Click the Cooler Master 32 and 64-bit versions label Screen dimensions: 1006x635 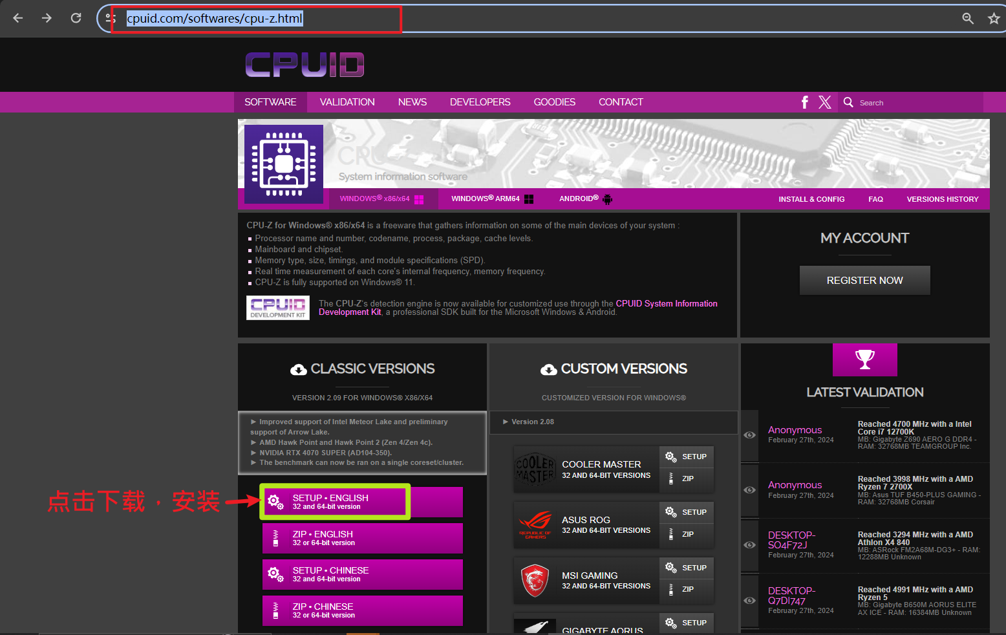(606, 475)
